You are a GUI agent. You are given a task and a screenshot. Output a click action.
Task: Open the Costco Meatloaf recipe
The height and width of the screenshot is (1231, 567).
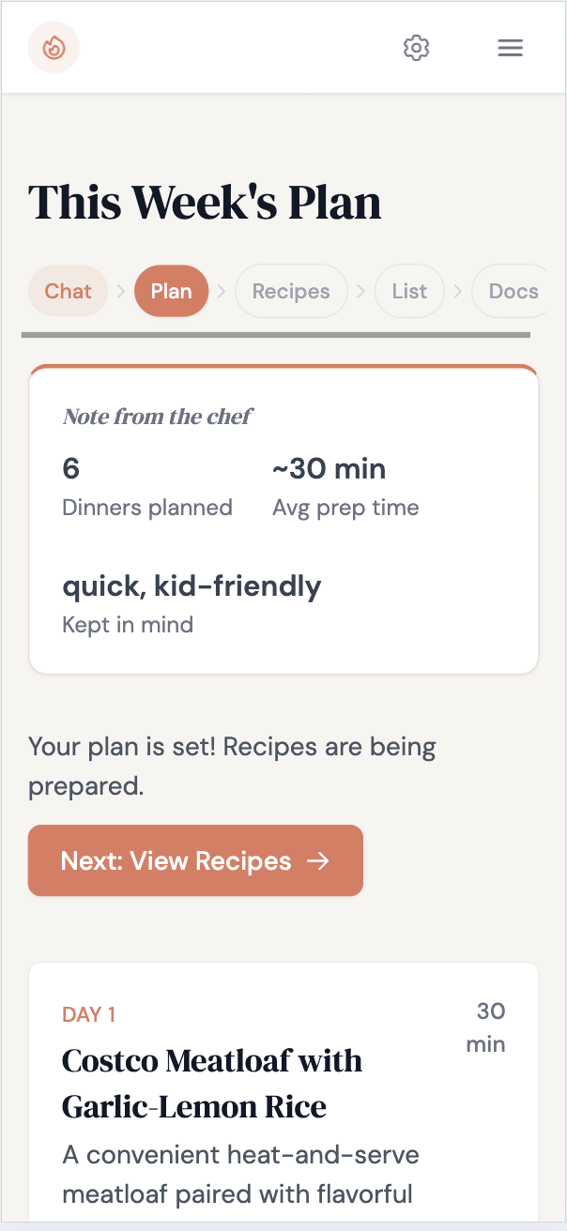[x=212, y=1084]
